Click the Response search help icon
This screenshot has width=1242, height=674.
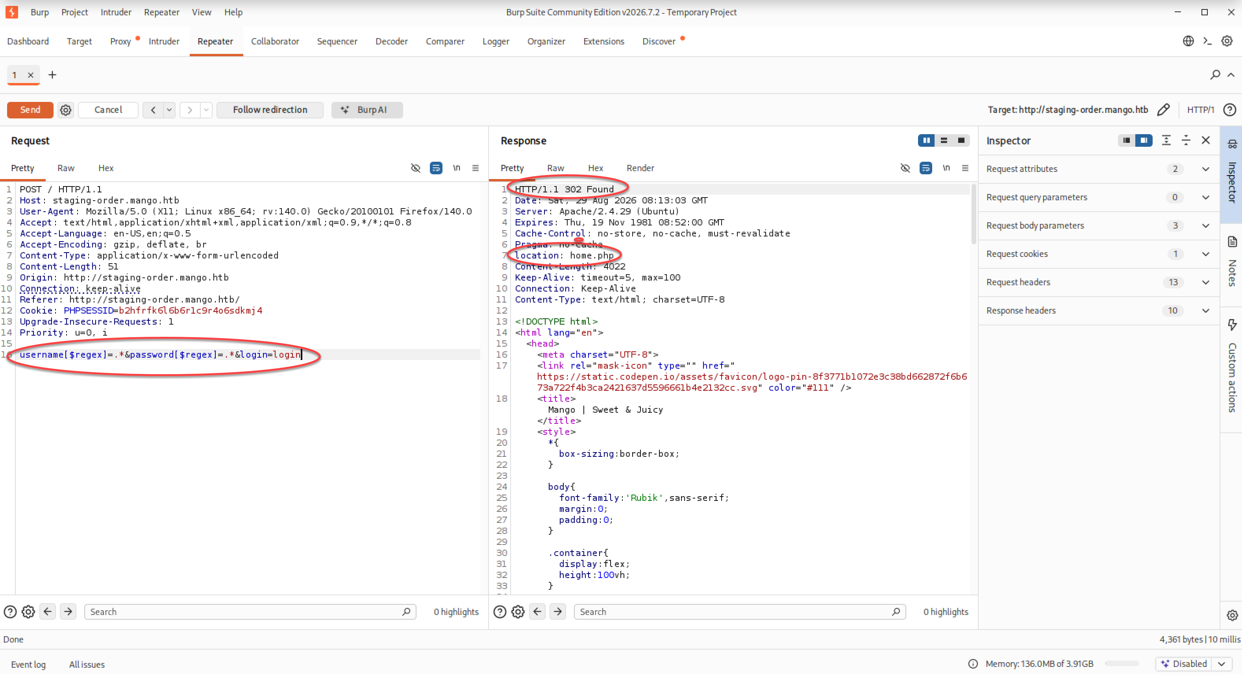click(500, 612)
